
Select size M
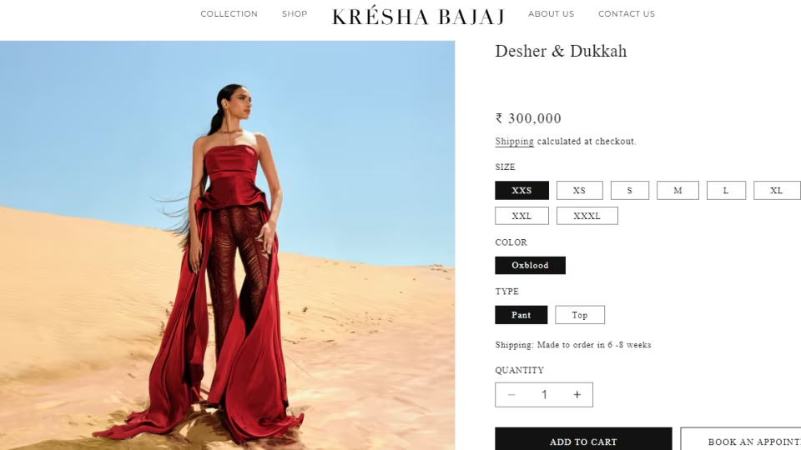pos(678,190)
